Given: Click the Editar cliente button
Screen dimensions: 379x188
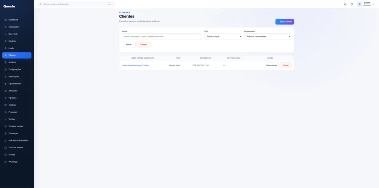Looking at the screenshot, I should [271, 65].
